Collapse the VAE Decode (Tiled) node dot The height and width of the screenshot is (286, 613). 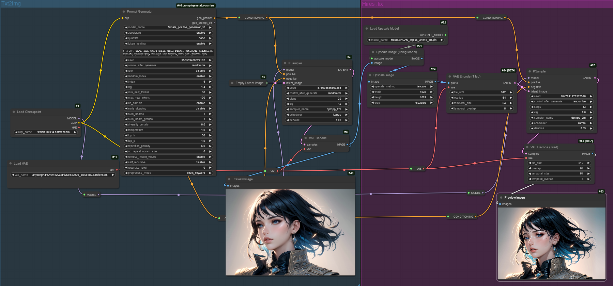[527, 147]
